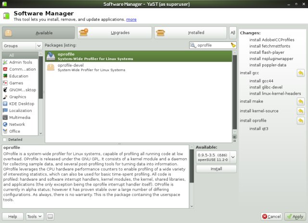Click the Cancel button

[271, 217]
